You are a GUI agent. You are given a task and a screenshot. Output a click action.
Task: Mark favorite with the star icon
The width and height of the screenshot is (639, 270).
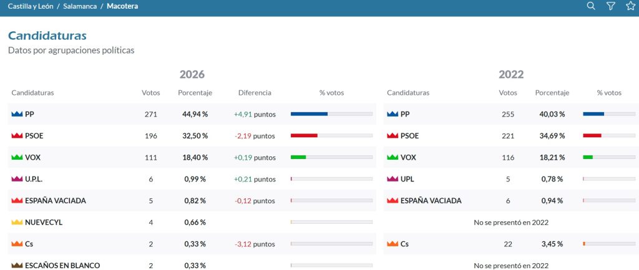(630, 6)
